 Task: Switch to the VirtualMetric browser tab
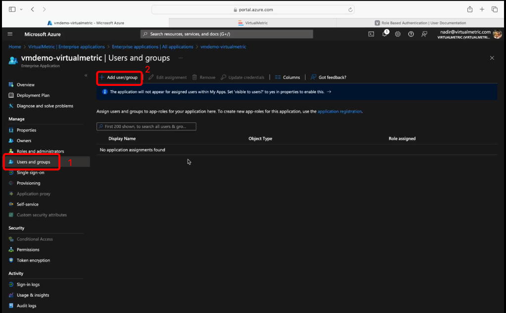click(253, 23)
